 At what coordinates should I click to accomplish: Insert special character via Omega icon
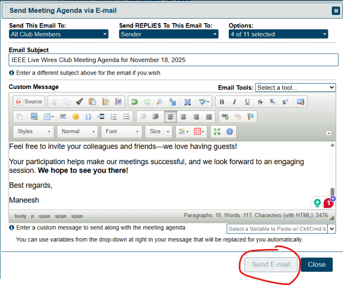[x=88, y=117]
